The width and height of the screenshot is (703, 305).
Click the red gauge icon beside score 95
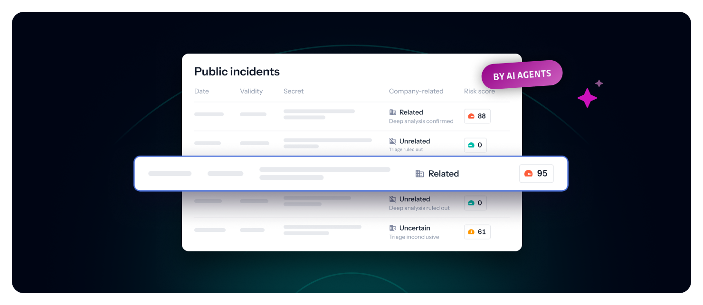click(528, 174)
